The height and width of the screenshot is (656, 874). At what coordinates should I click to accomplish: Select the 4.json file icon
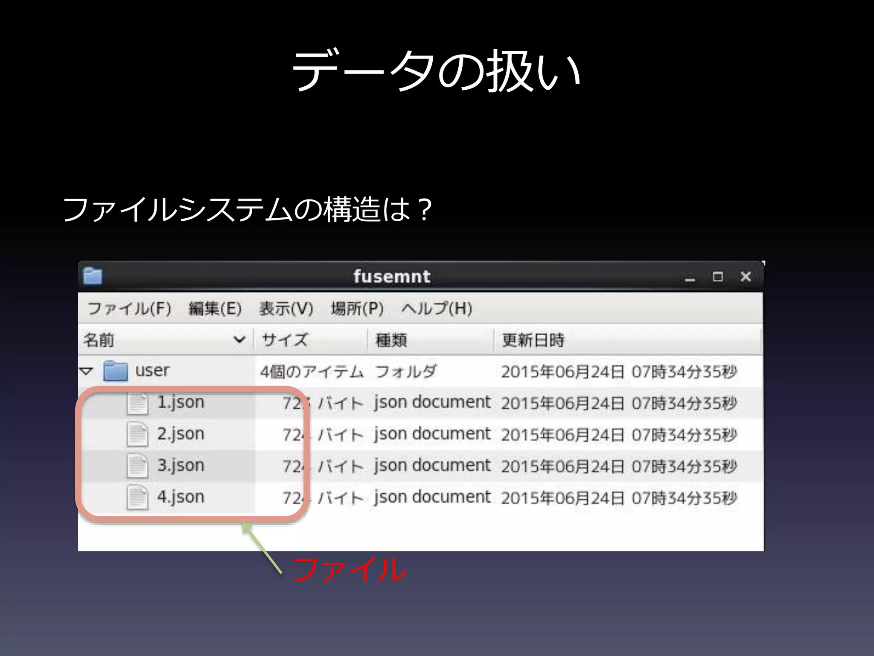click(137, 498)
